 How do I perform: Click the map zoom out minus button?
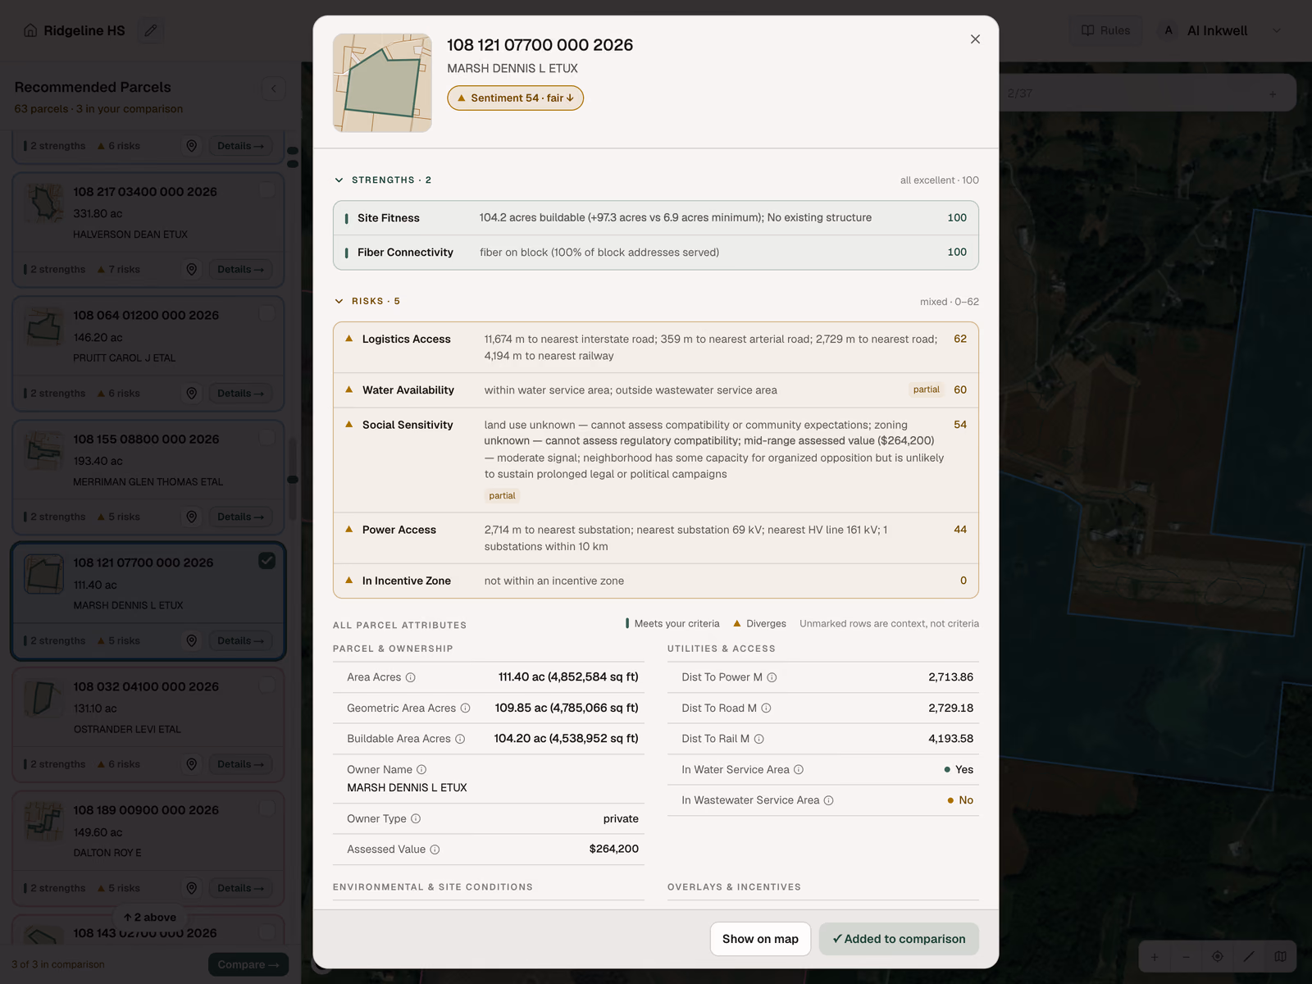(1186, 956)
